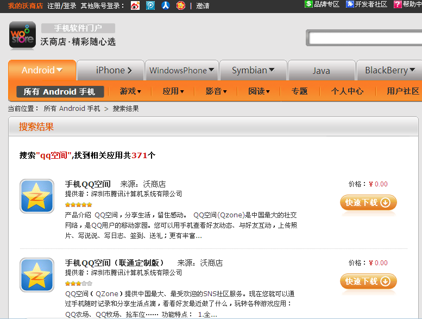The height and width of the screenshot is (319, 422).
Task: Click the Renren login icon
Action: coord(166,5)
